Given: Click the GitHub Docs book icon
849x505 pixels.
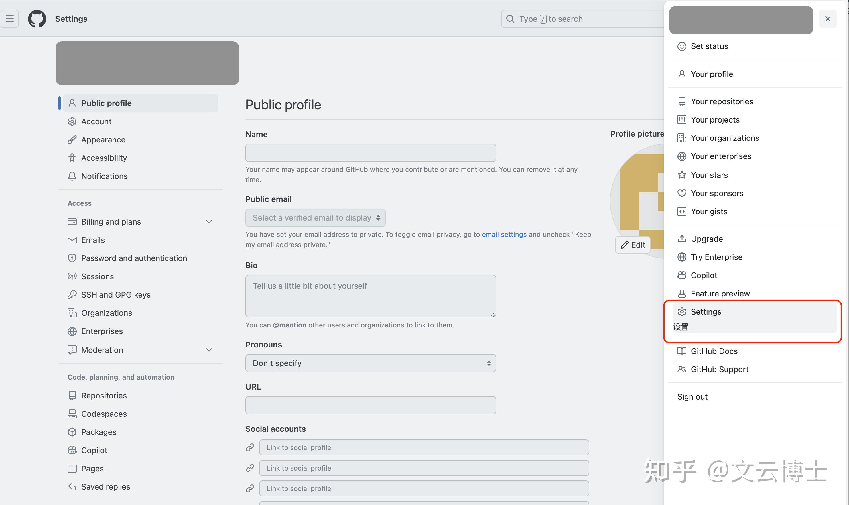Looking at the screenshot, I should click(x=682, y=351).
